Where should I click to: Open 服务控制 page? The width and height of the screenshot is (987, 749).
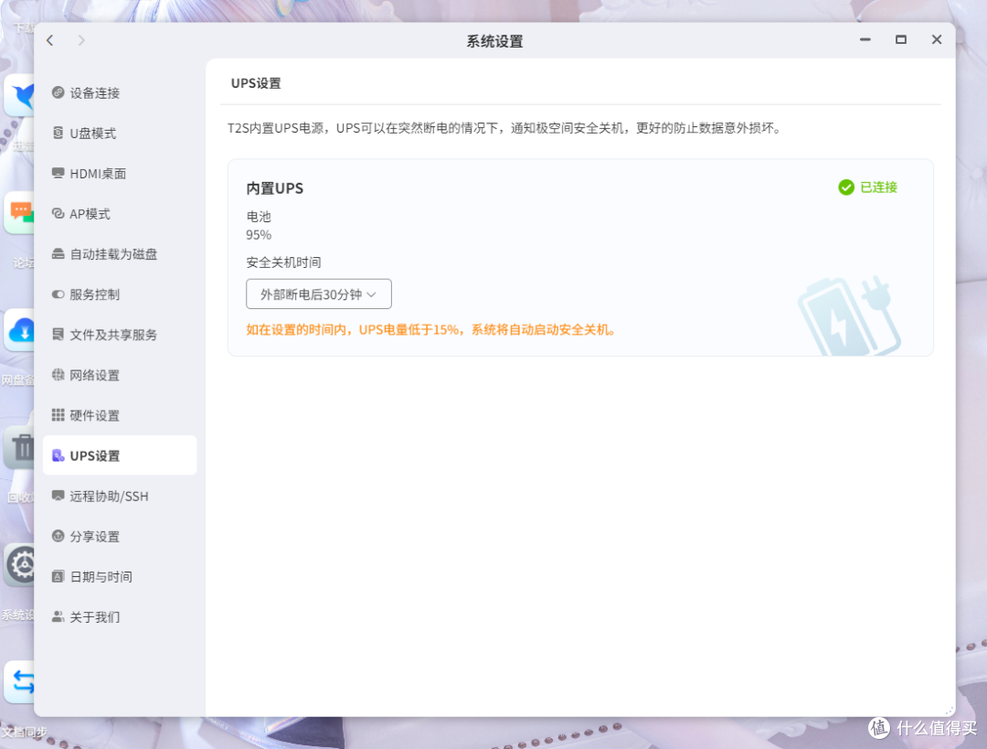[120, 294]
